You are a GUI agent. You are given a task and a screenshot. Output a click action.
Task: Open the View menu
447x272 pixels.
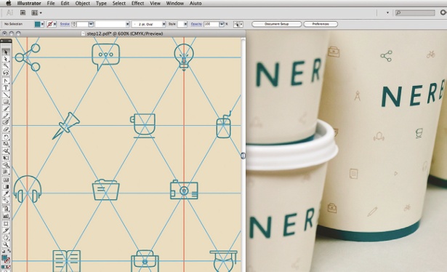155,4
